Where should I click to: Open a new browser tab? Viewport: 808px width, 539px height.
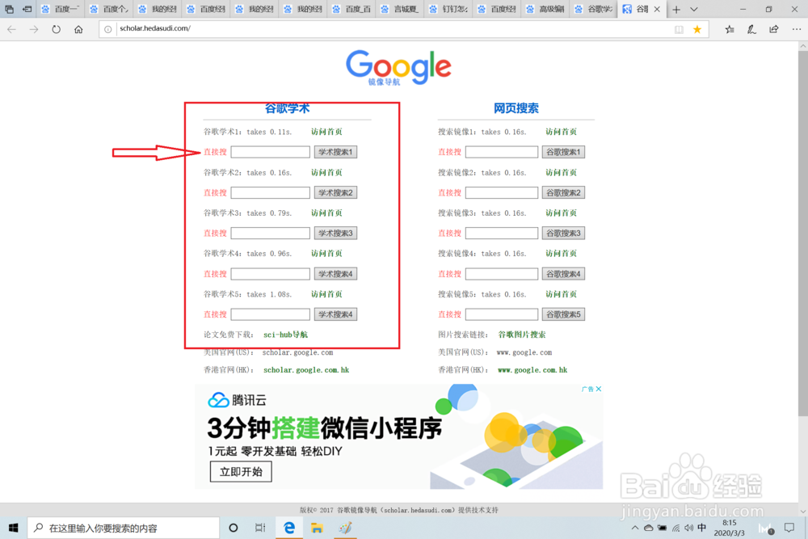[x=676, y=9]
